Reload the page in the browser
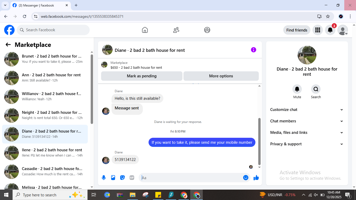 24,16
